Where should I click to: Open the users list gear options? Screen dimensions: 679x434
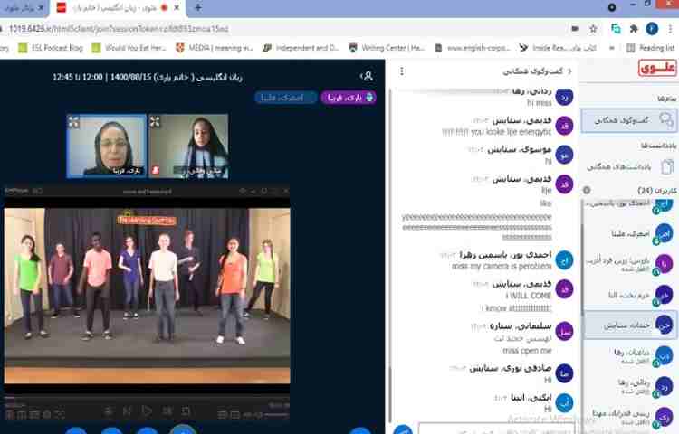pyautogui.click(x=587, y=191)
